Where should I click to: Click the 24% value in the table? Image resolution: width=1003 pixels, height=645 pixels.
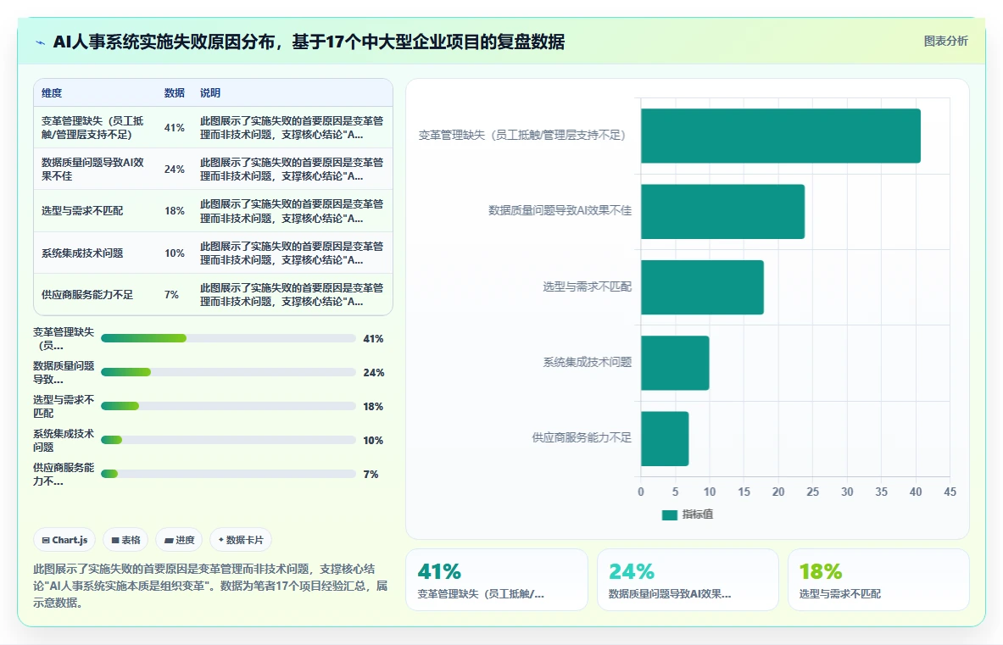click(x=174, y=170)
